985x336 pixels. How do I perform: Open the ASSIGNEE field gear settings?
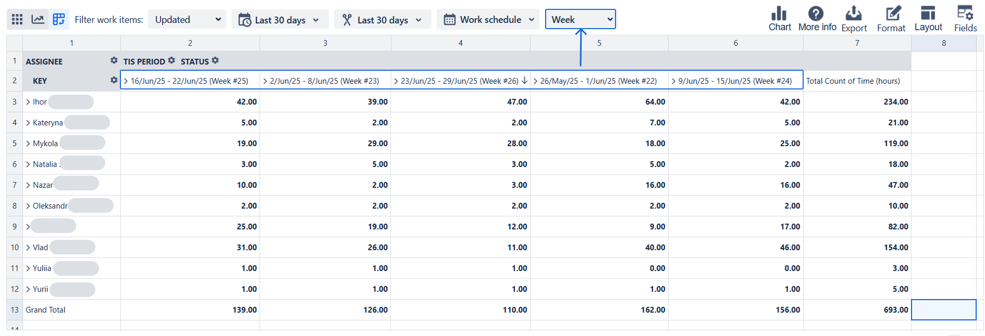pos(114,61)
